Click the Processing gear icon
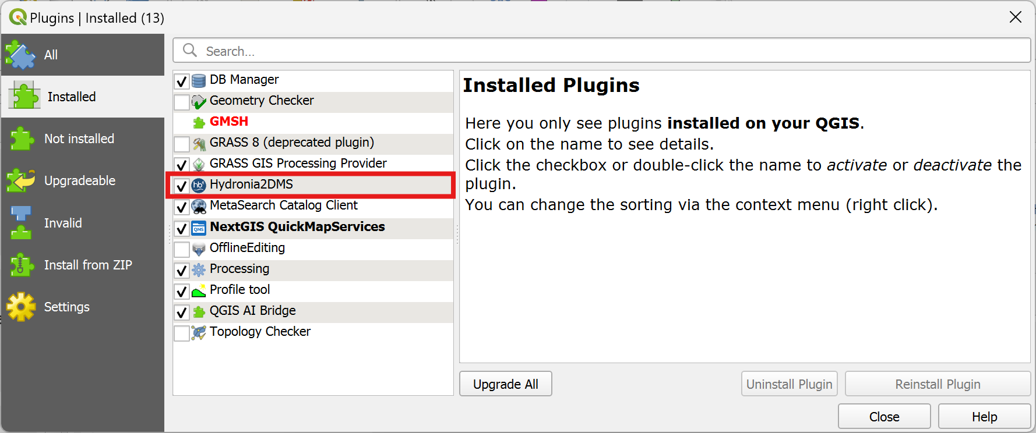This screenshot has width=1036, height=433. [199, 270]
